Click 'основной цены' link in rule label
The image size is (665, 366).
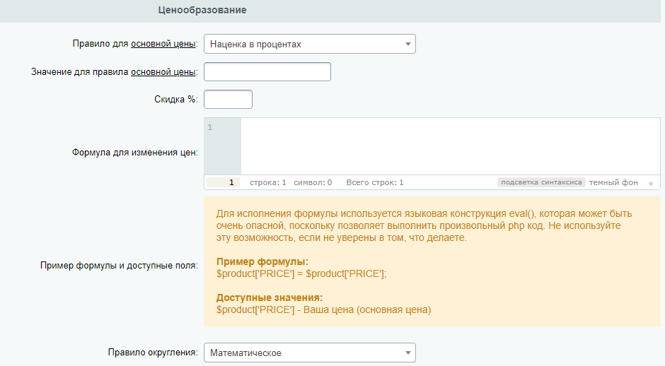163,44
